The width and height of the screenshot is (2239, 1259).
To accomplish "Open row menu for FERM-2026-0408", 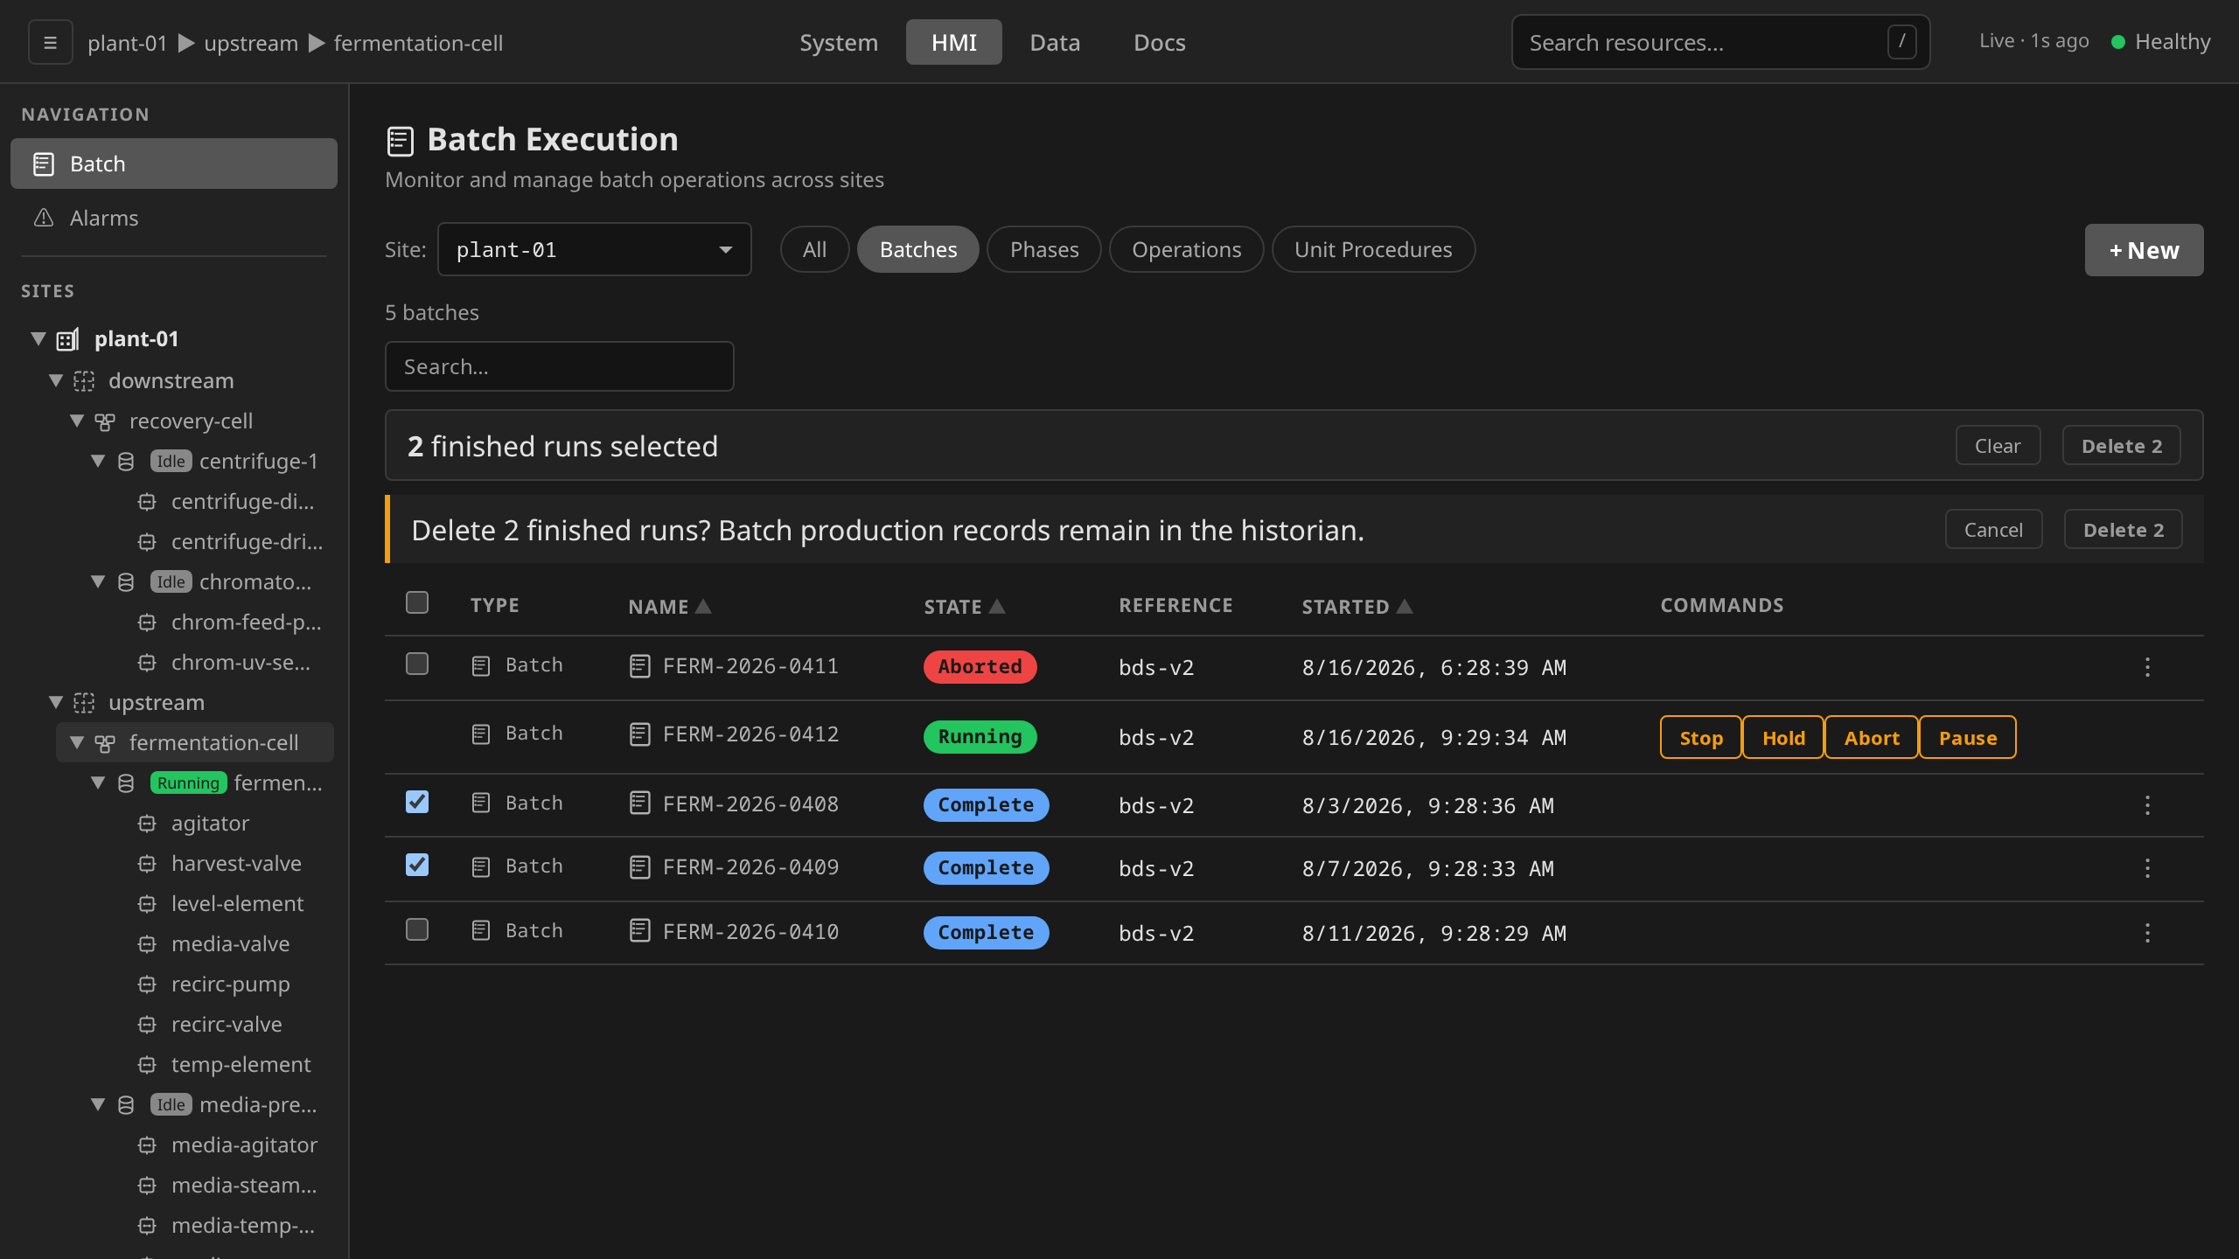I will [2147, 805].
